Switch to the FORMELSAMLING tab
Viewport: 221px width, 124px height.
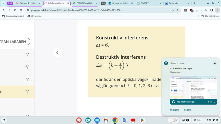84,3
